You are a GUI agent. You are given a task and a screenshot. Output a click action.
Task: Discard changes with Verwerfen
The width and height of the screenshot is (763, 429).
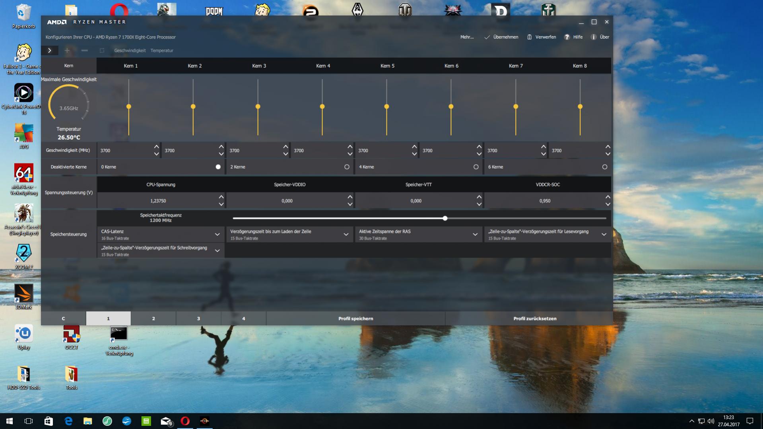[x=542, y=37]
